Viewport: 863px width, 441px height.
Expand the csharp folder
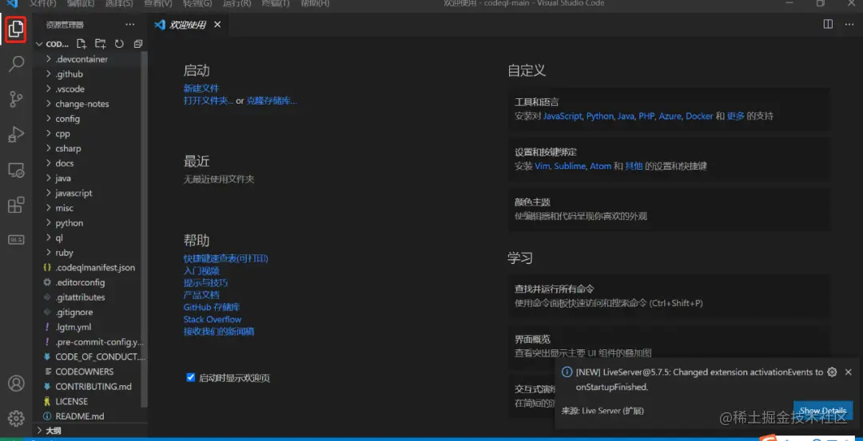[89, 148]
